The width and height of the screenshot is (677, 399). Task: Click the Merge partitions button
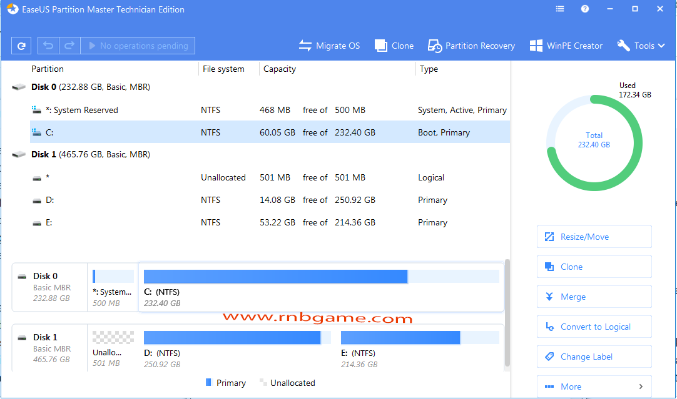[x=593, y=297]
